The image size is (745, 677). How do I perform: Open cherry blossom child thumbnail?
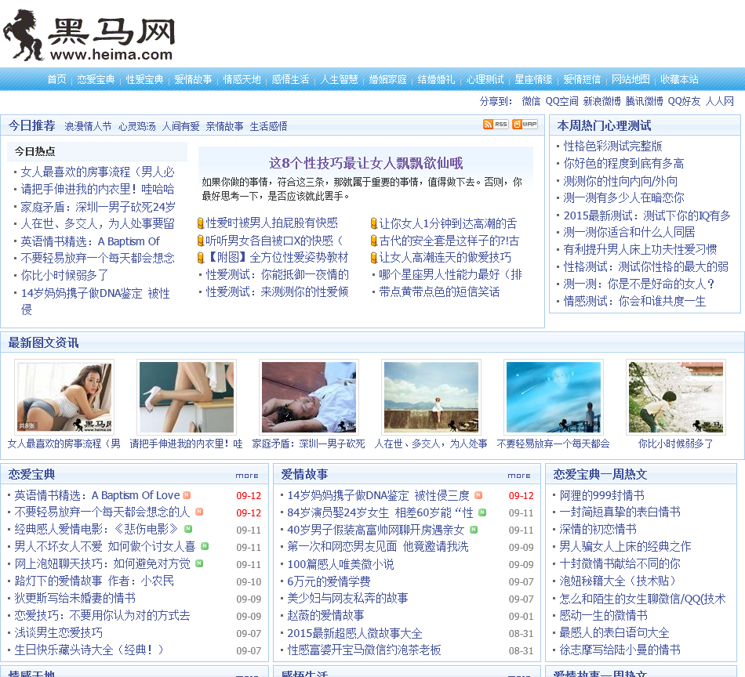point(676,397)
